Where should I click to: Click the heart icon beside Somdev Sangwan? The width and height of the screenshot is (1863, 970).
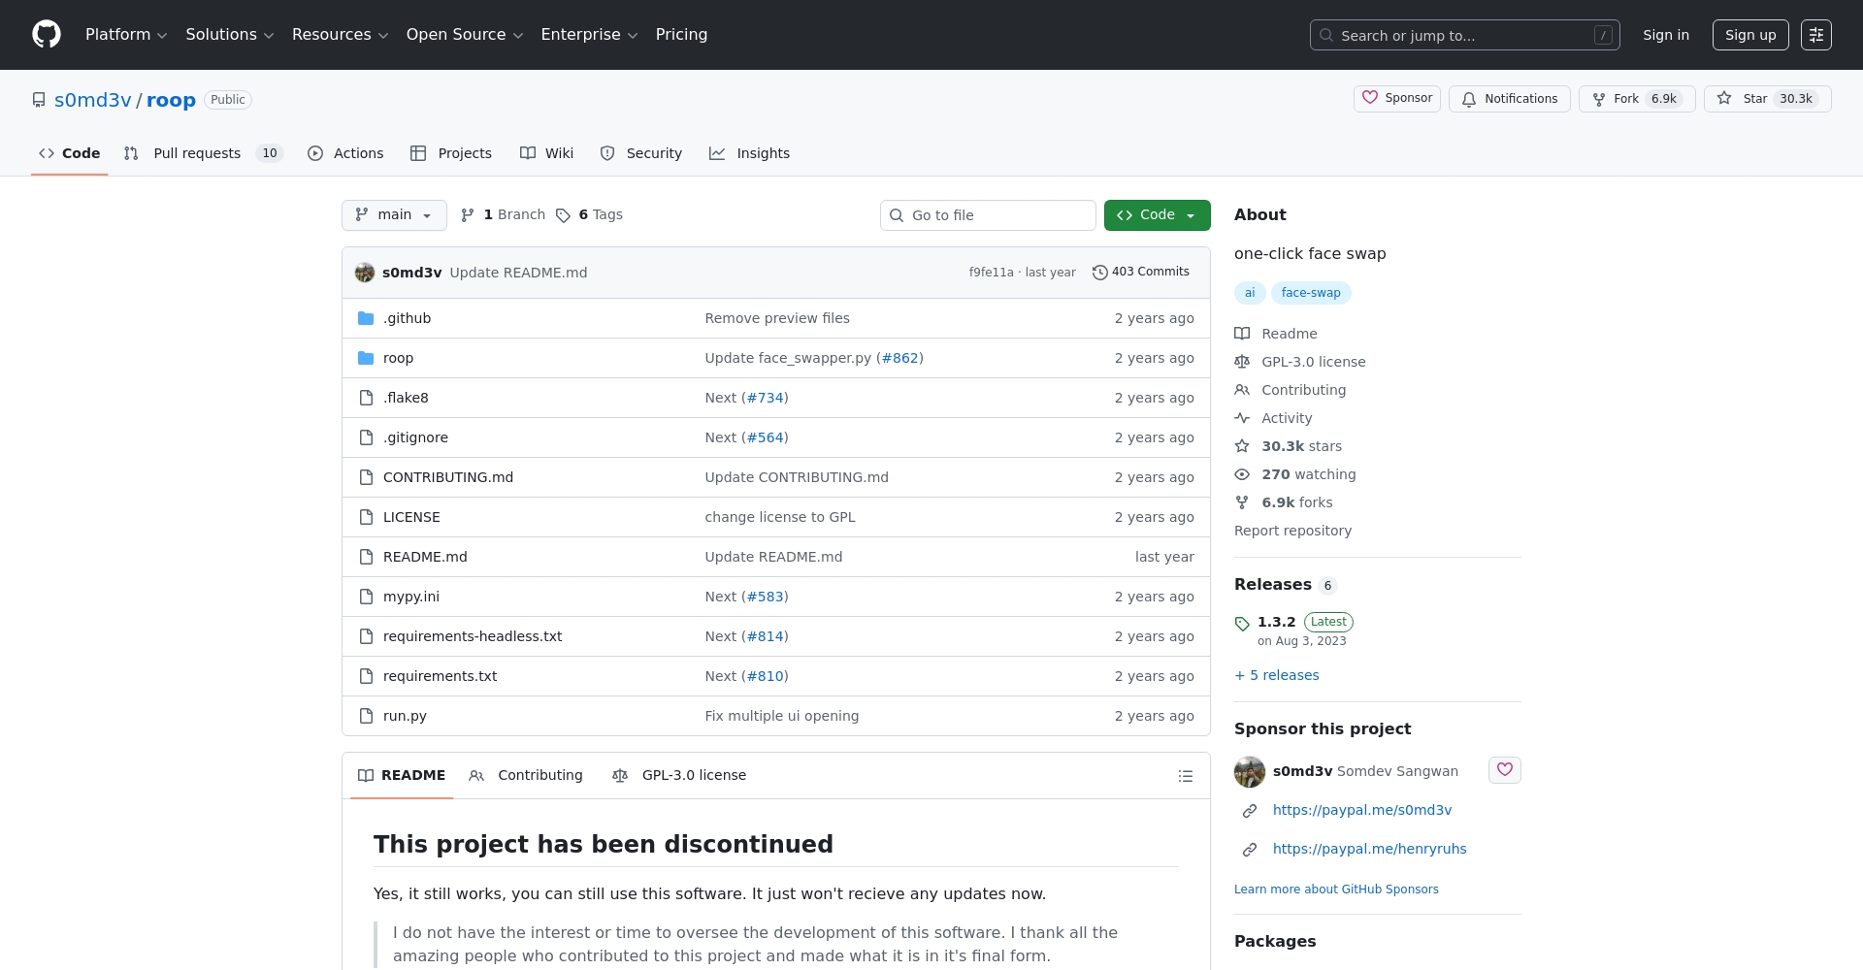(x=1504, y=770)
